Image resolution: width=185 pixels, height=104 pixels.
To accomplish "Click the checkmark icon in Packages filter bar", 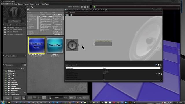I will click(24, 68).
